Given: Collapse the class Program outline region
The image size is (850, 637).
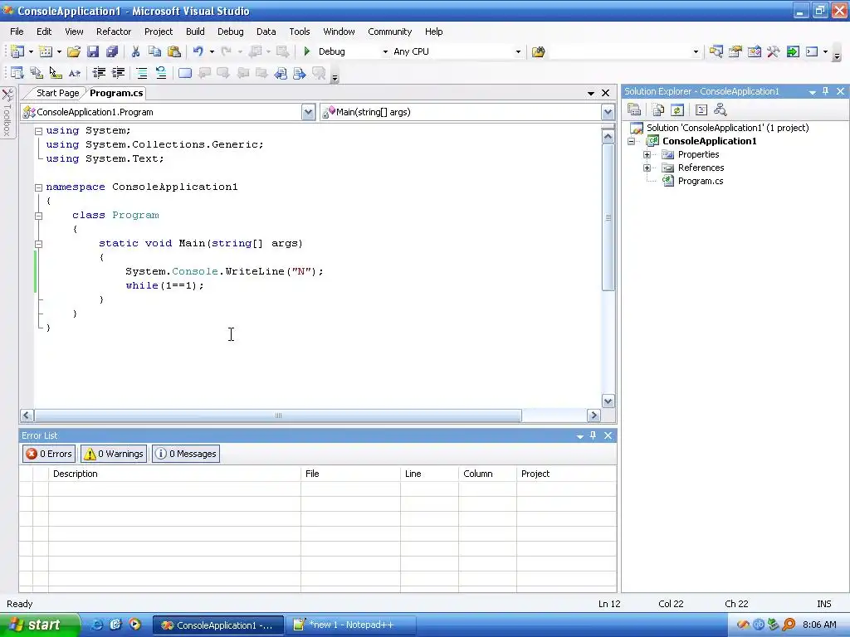Looking at the screenshot, I should coord(38,216).
